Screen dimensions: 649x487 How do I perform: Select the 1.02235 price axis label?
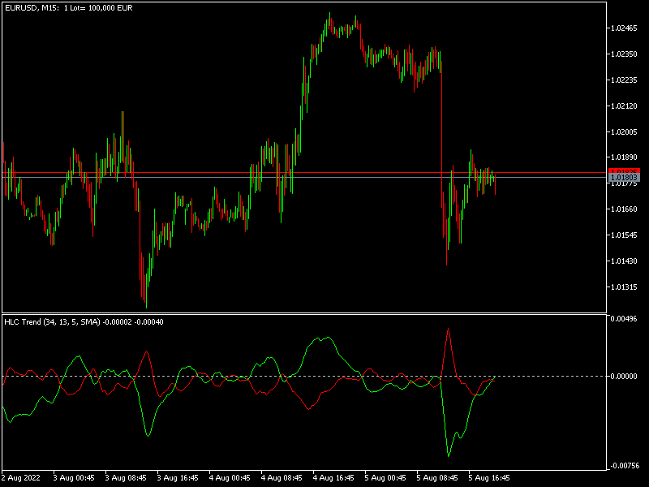click(624, 80)
